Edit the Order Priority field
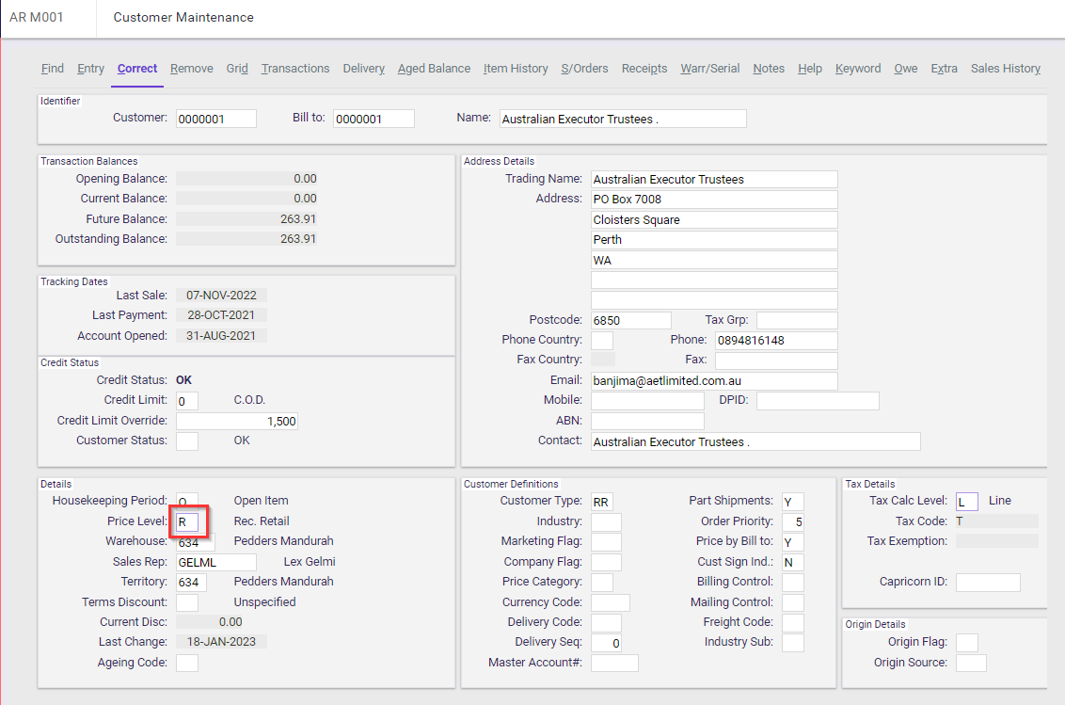The height and width of the screenshot is (705, 1065). tap(793, 522)
